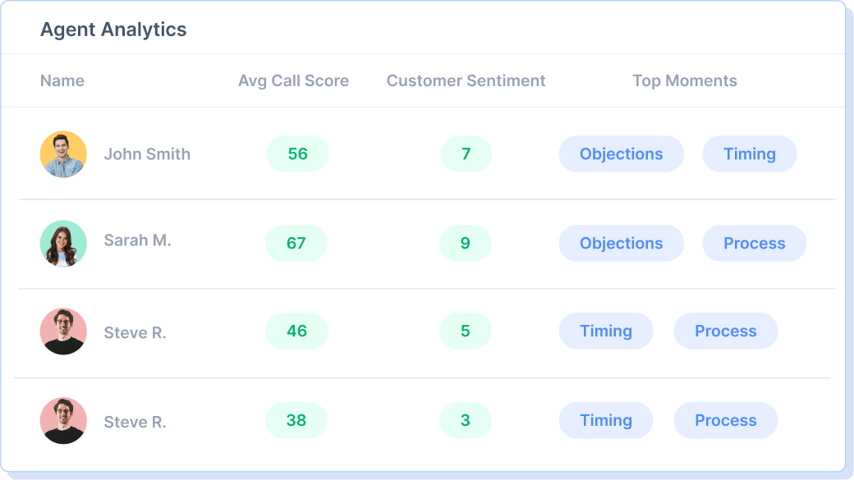Sort by the Avg Call Score column header
The image size is (854, 480).
click(x=294, y=80)
